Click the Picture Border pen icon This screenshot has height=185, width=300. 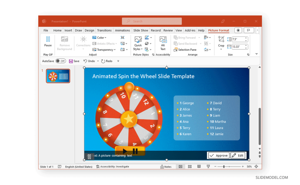pos(147,37)
